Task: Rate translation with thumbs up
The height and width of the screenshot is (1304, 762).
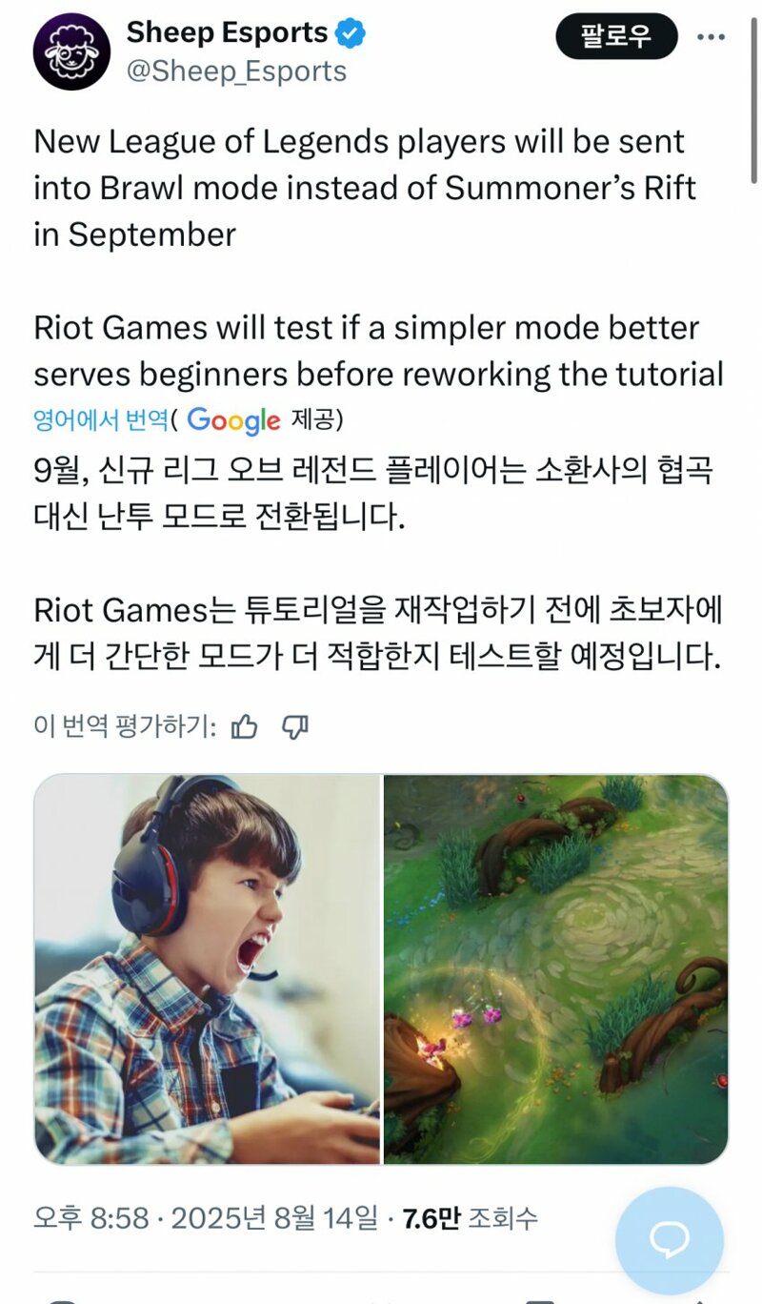Action: [x=245, y=727]
